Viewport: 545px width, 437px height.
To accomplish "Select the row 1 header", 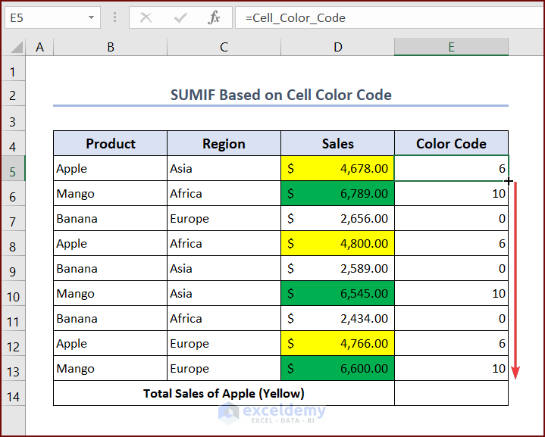I will pyautogui.click(x=13, y=72).
